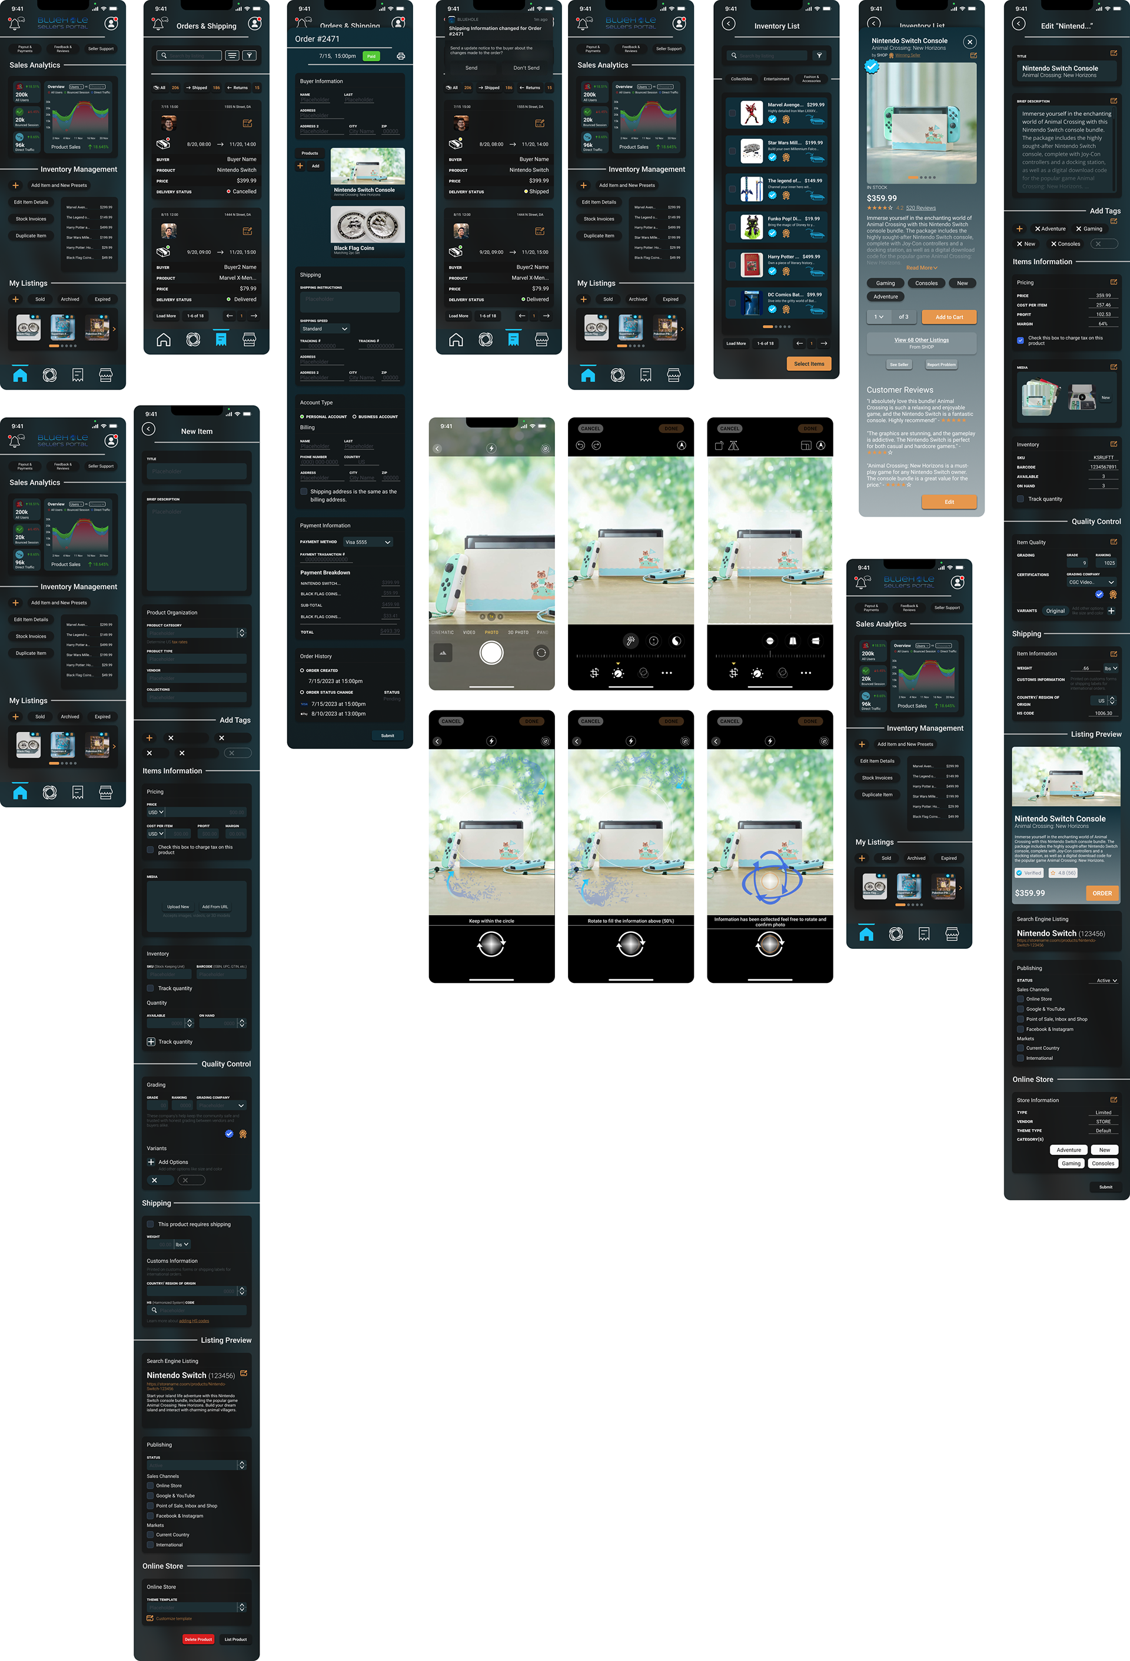Click the filter funnel icon in Inventory List
This screenshot has height=1661, width=1130.
(x=819, y=56)
